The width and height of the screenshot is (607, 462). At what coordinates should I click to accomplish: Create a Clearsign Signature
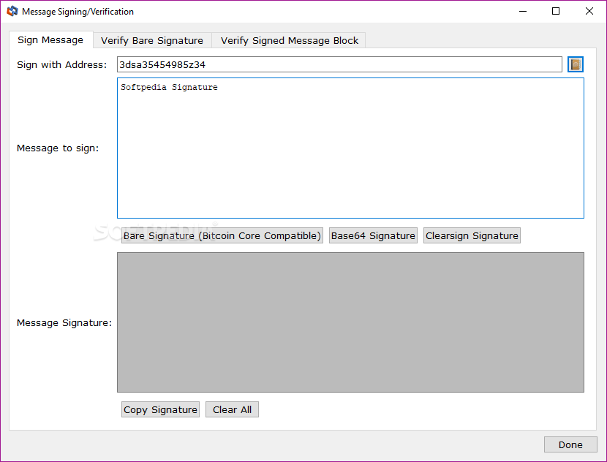click(x=472, y=235)
